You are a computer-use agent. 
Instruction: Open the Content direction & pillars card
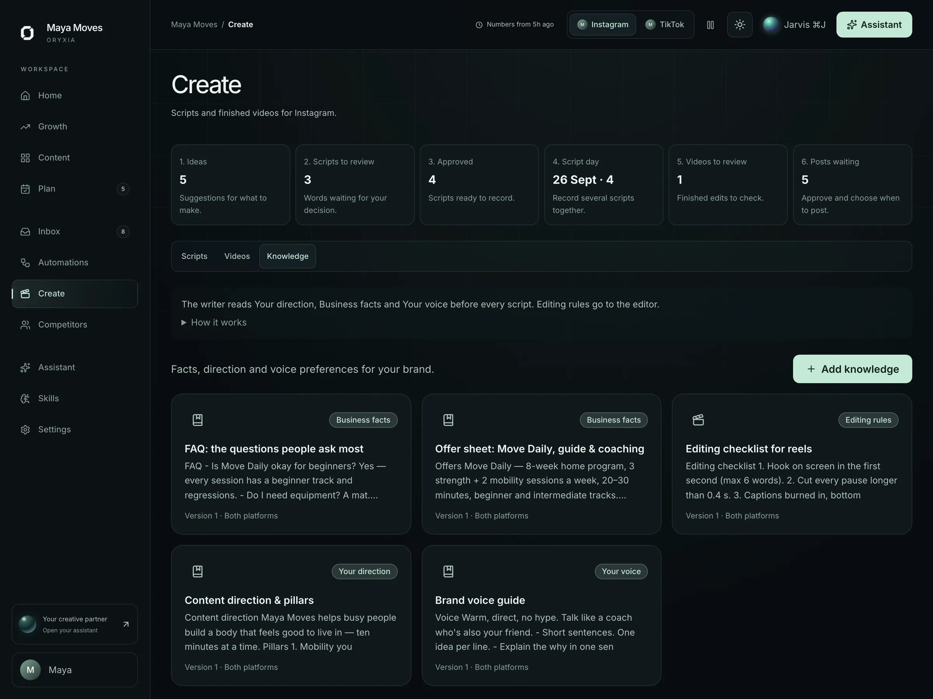click(291, 616)
